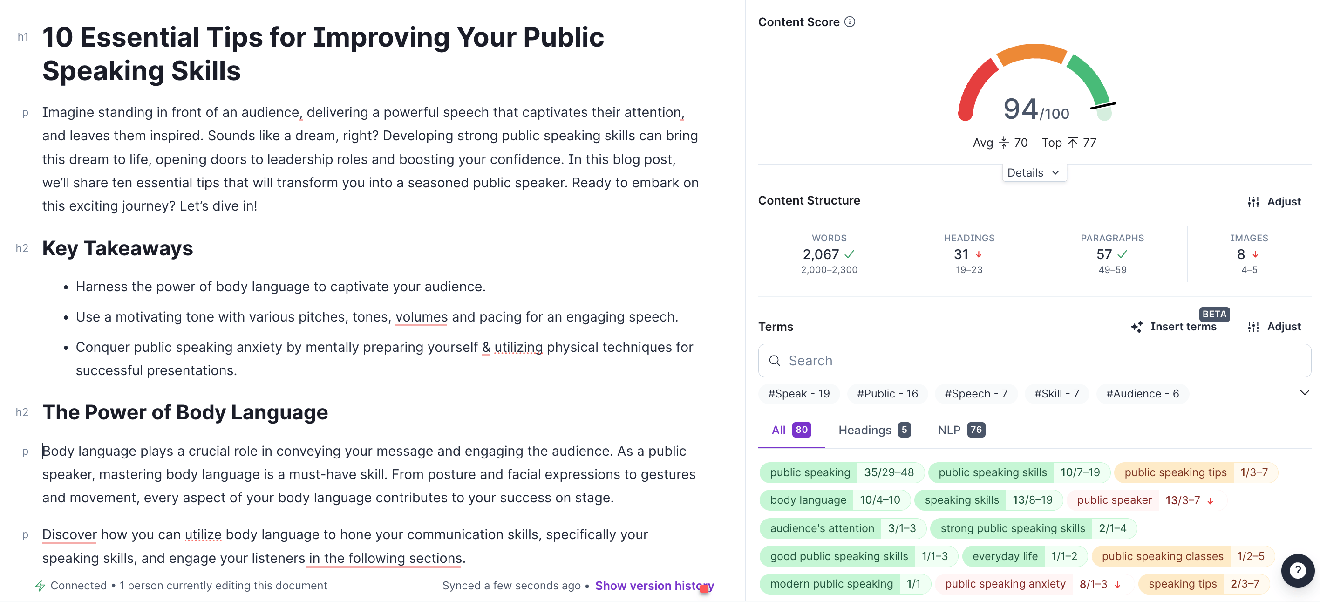
Task: Open Show version history link
Action: pos(654,586)
